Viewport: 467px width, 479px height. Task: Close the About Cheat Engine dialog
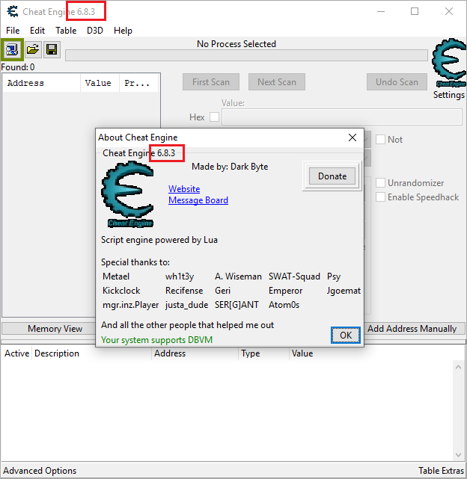click(352, 137)
